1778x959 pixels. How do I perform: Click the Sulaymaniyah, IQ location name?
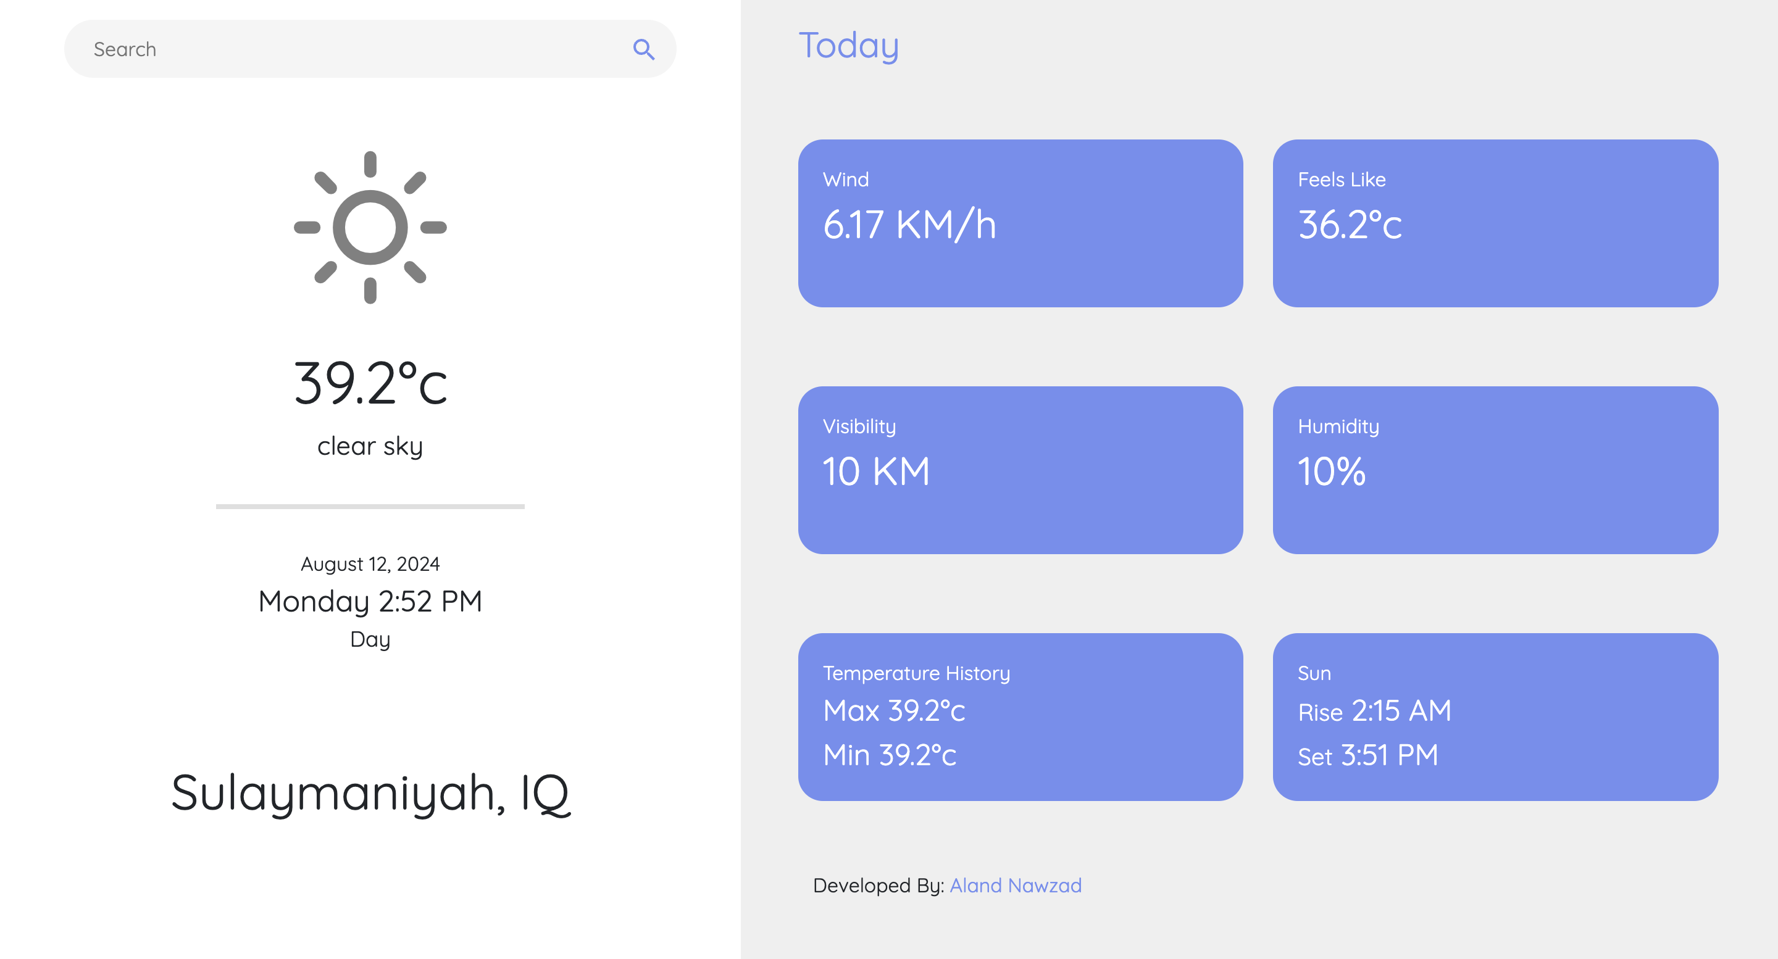click(370, 794)
